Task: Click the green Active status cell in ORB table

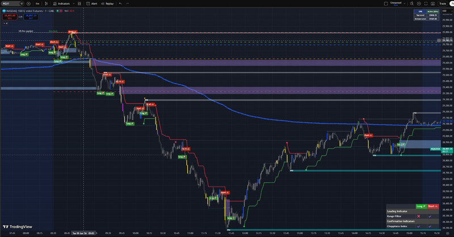Action: pos(433,11)
